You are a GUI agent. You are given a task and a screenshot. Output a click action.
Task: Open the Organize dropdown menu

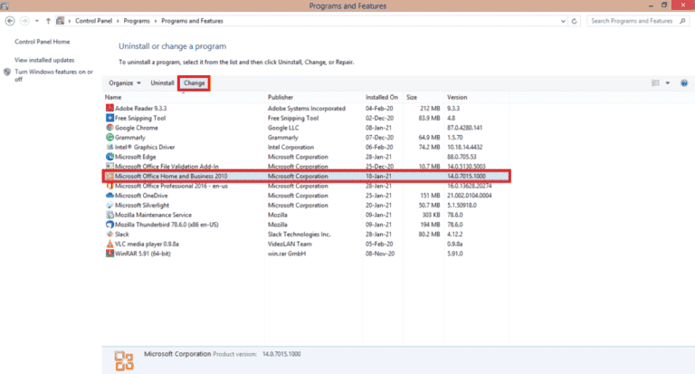coord(125,83)
